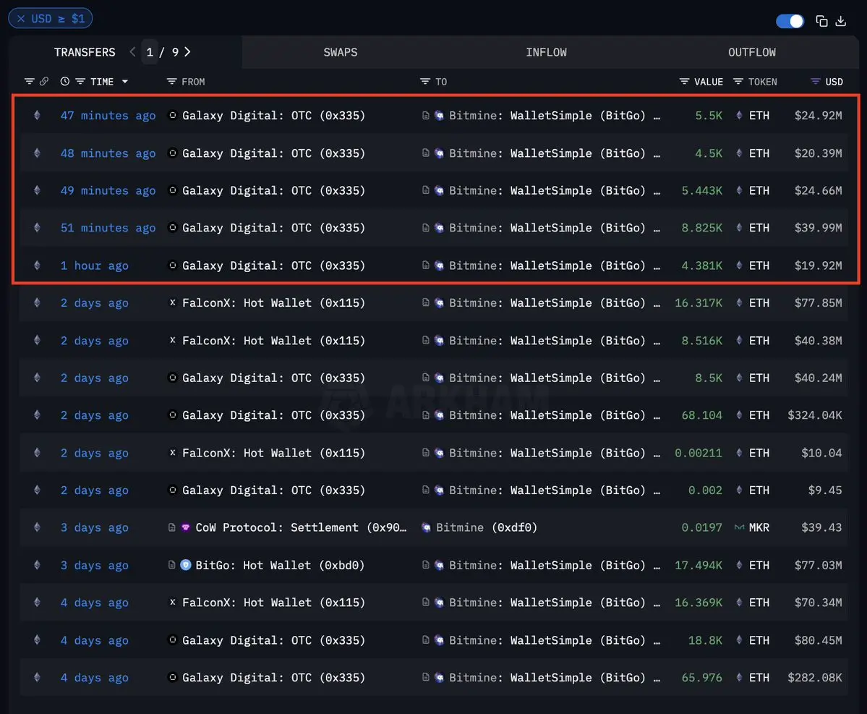867x714 pixels.
Task: Click the clock icon beside TIME
Action: (x=64, y=81)
